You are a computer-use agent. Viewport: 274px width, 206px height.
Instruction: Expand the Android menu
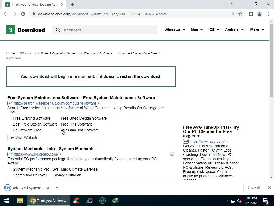point(234,30)
